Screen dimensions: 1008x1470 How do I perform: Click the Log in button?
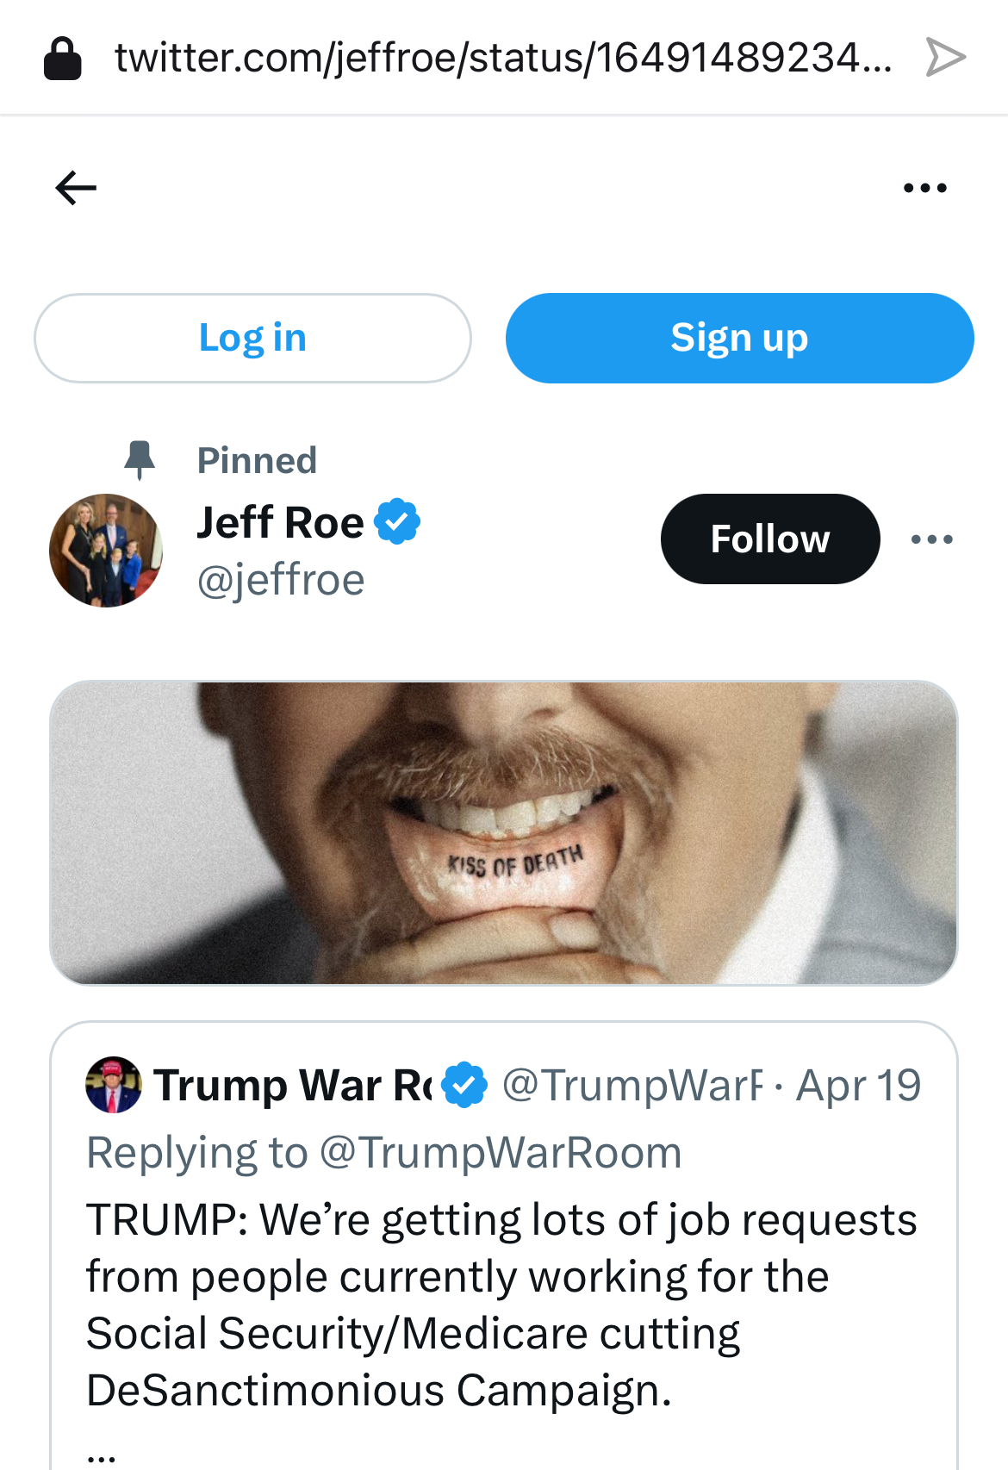[x=252, y=338]
